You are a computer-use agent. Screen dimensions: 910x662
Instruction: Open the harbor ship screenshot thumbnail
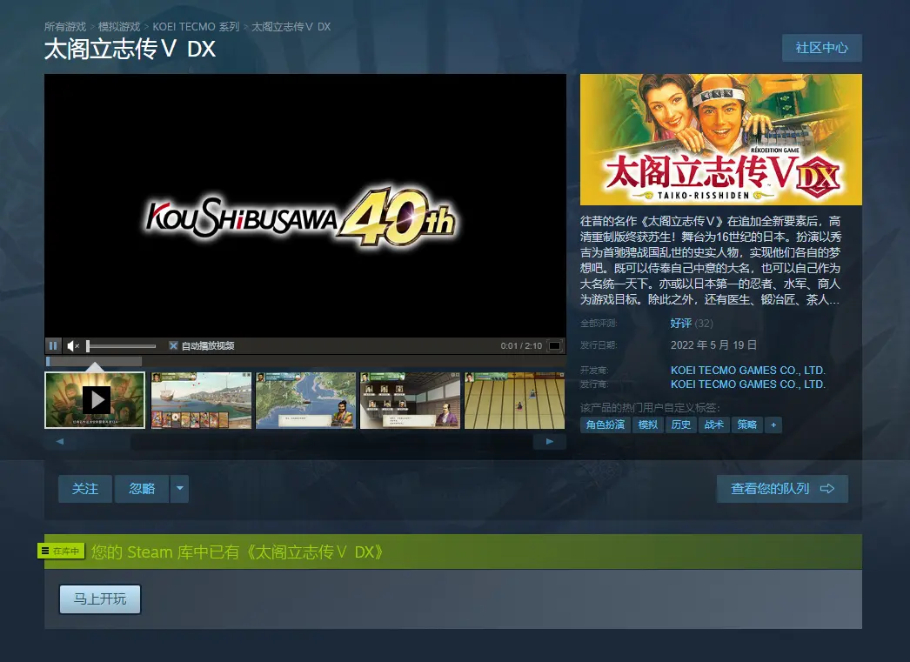pyautogui.click(x=201, y=400)
